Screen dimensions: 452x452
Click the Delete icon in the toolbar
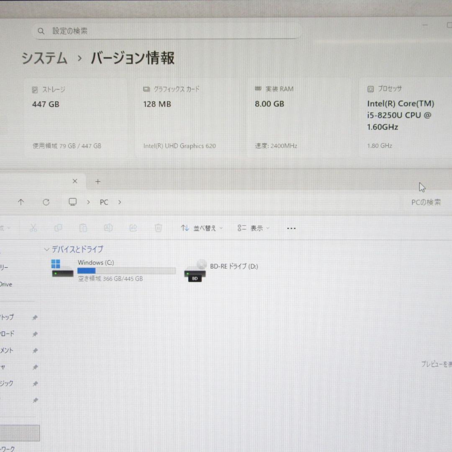(158, 228)
